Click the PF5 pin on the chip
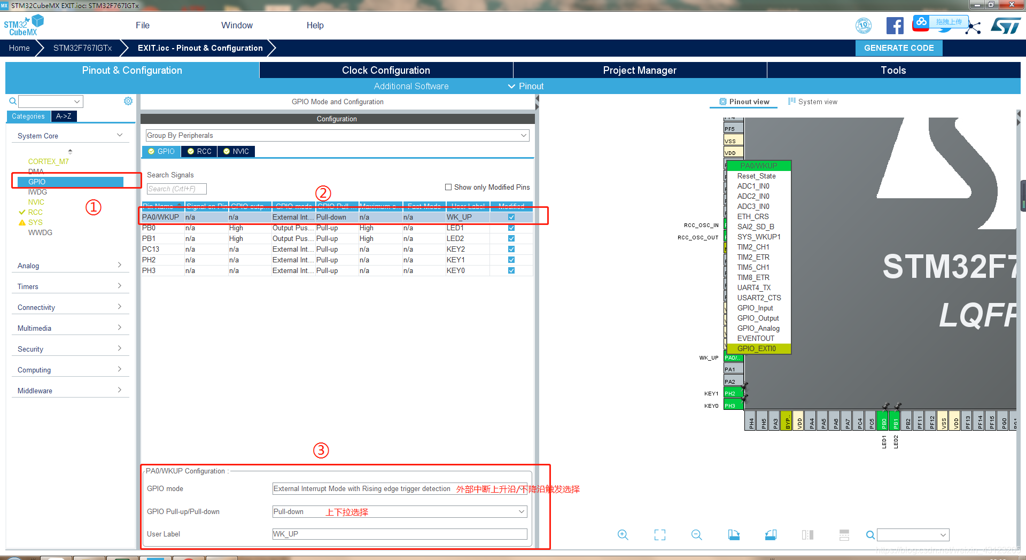Viewport: 1026px width, 560px height. (733, 129)
